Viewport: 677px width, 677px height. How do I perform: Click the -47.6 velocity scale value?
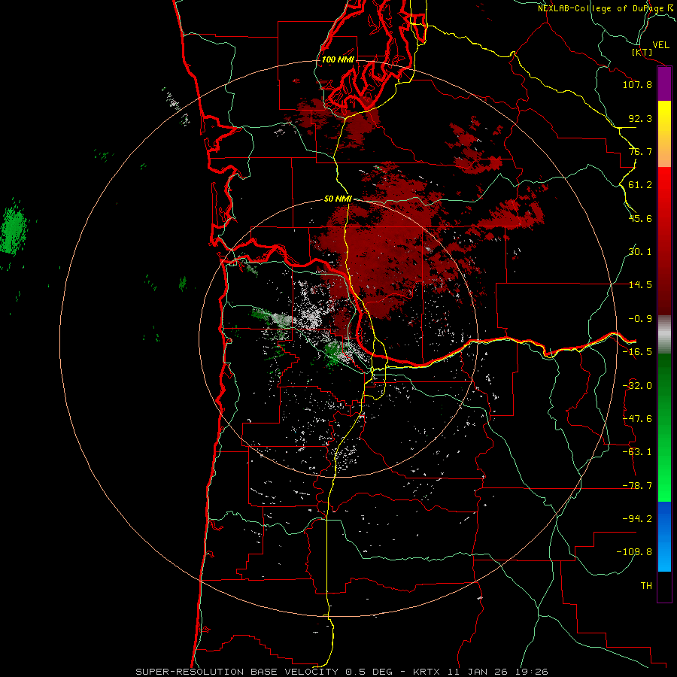(x=637, y=419)
